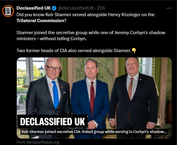Image resolution: width=177 pixels, height=145 pixels.
Task: Click the article headline caption overlay
Action: point(94,132)
